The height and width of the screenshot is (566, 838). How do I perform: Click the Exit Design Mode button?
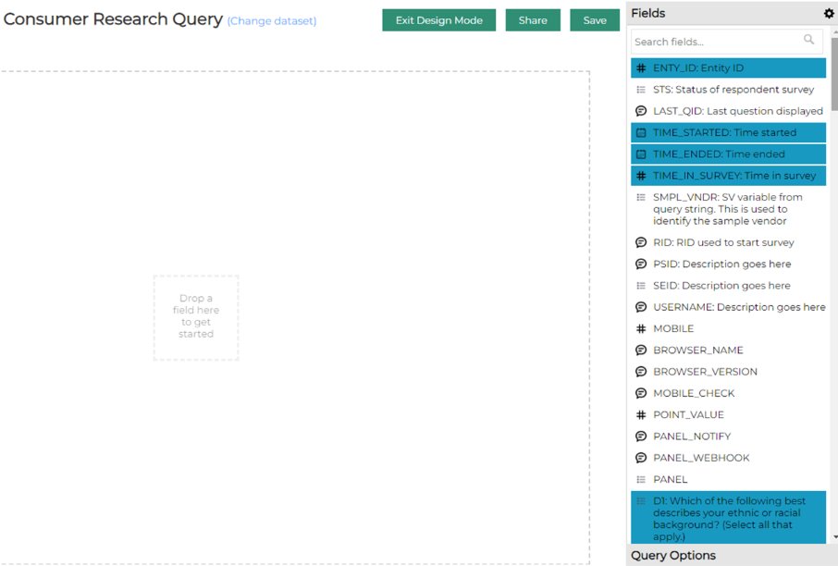[438, 20]
